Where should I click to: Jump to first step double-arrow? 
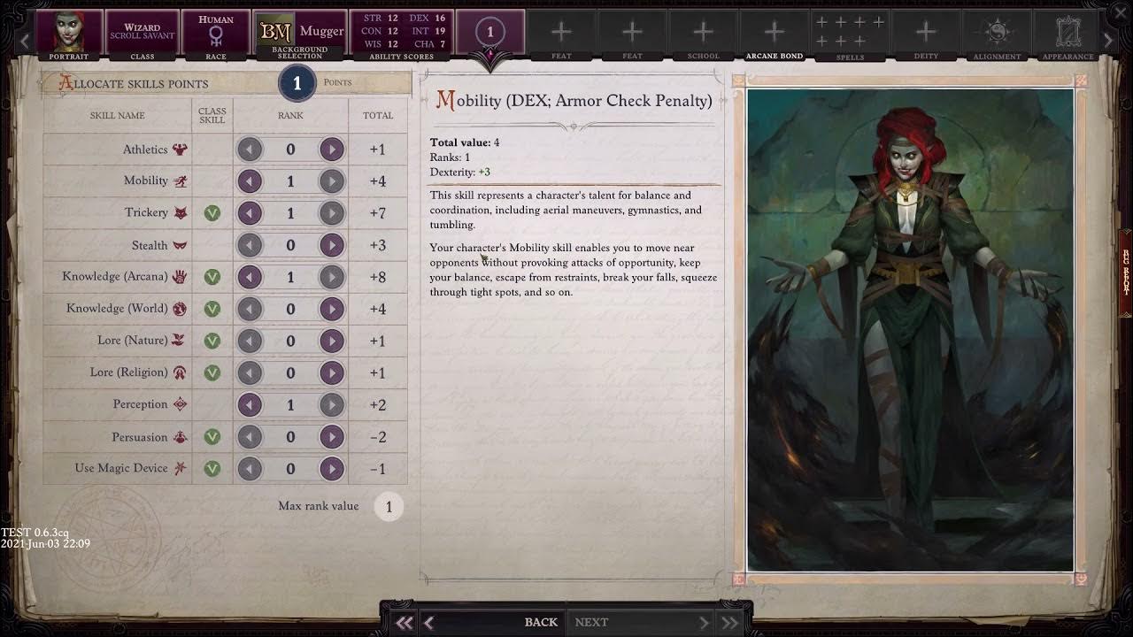coord(404,623)
